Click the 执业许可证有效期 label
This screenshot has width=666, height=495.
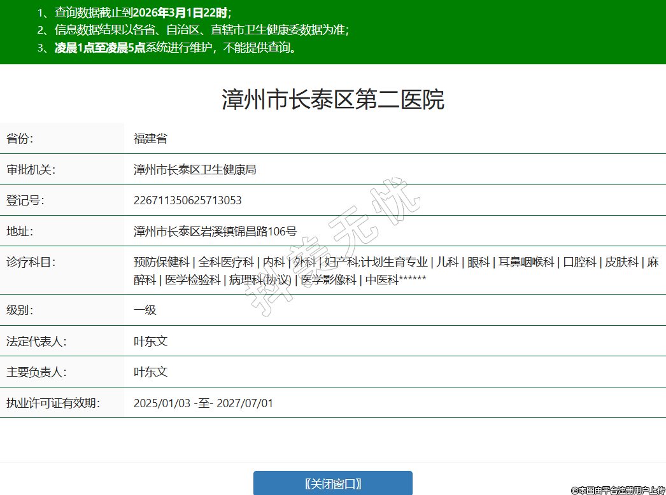[53, 403]
